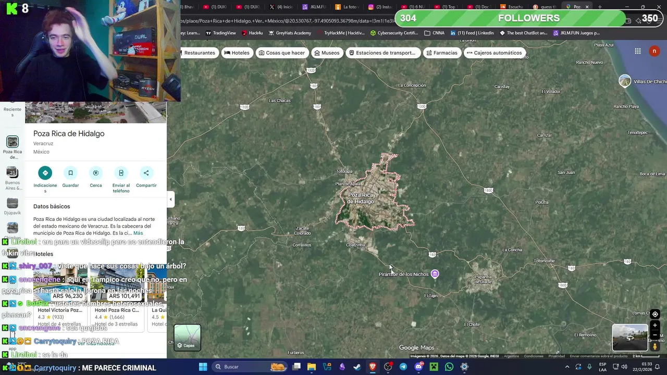Open the Street View preview thumbnail

click(629, 337)
